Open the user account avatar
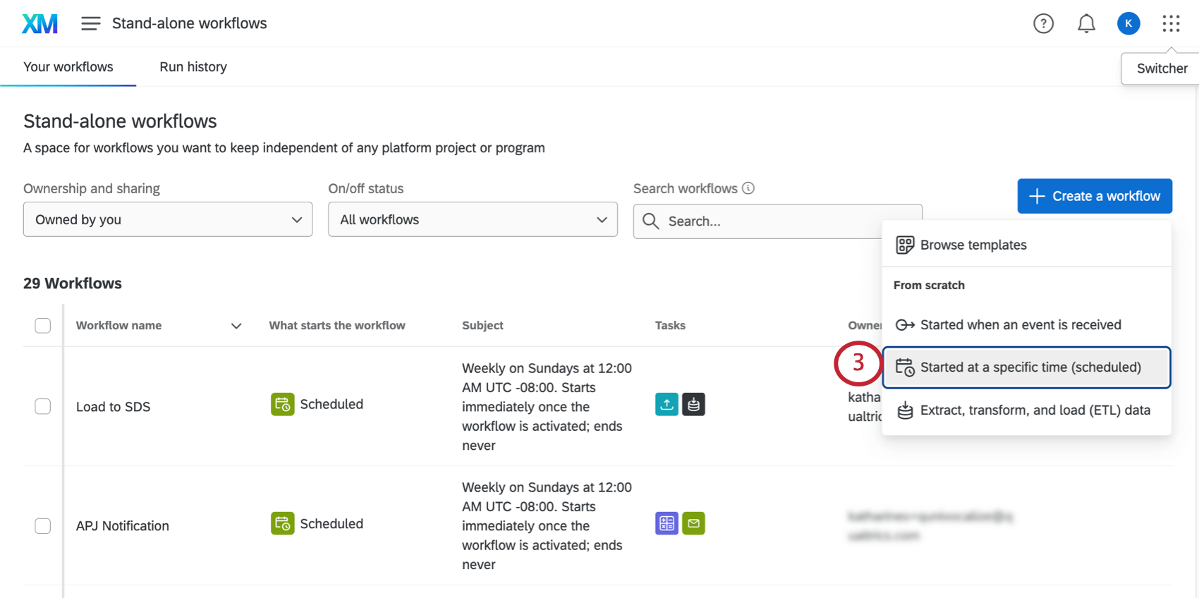1199x598 pixels. click(x=1128, y=24)
